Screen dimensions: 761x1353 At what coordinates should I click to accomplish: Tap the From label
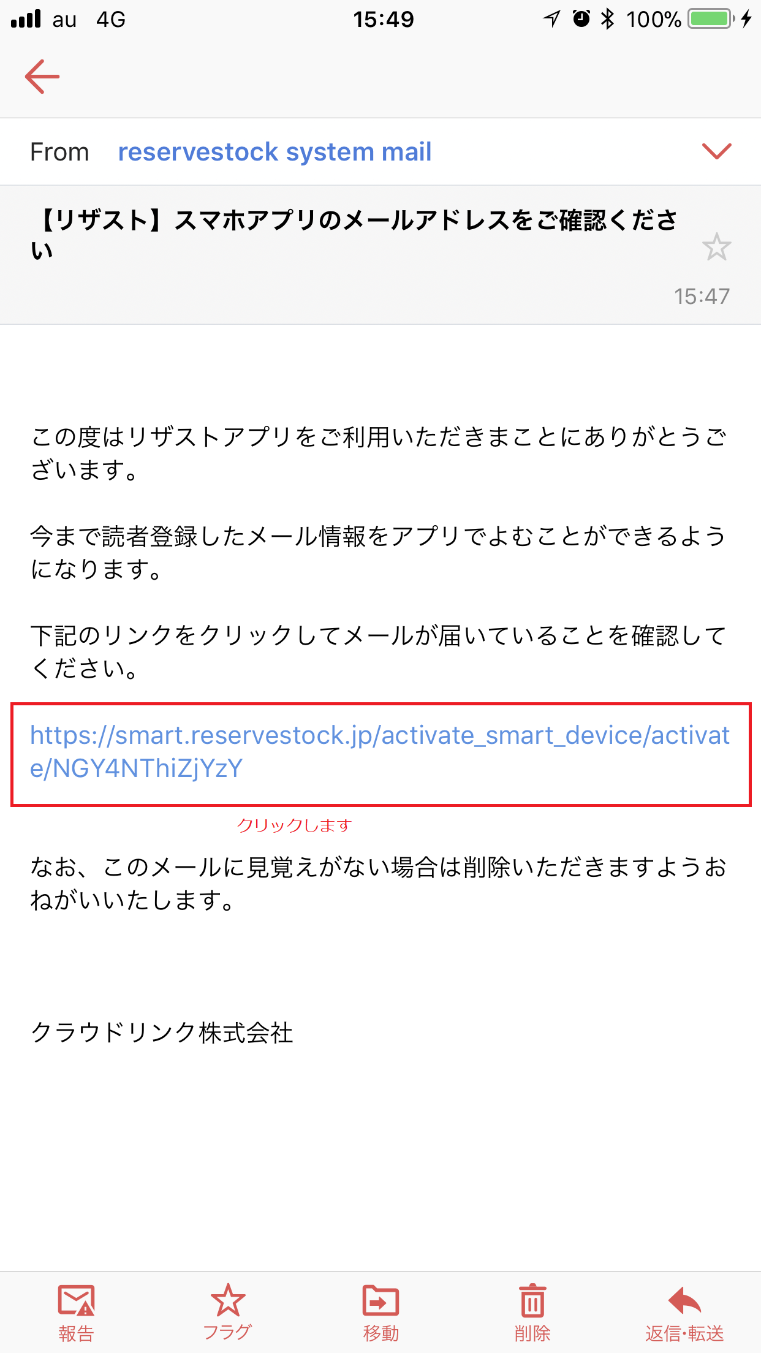59,152
